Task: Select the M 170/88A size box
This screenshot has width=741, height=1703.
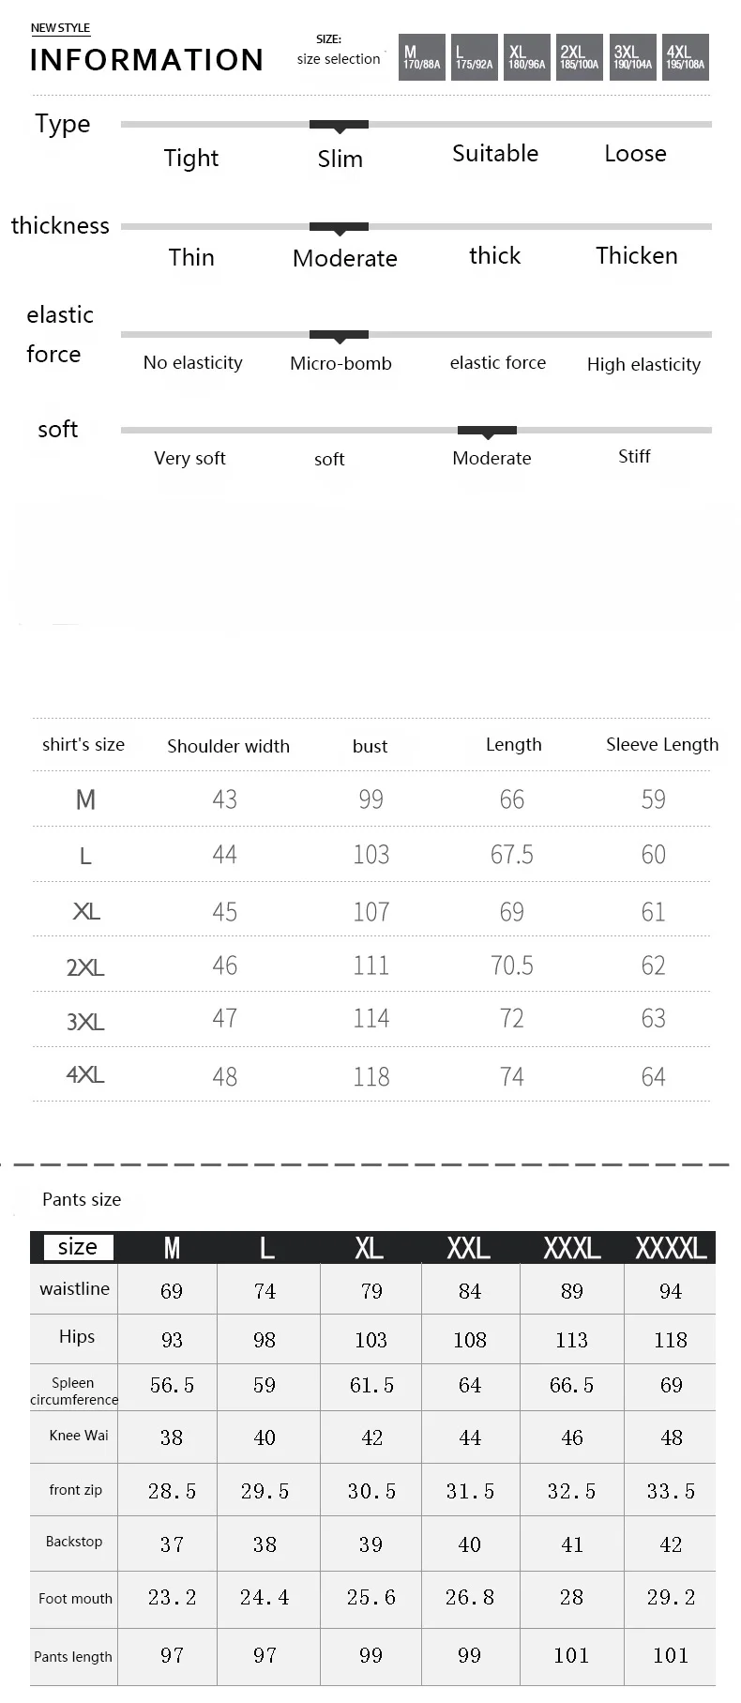Action: [x=422, y=57]
